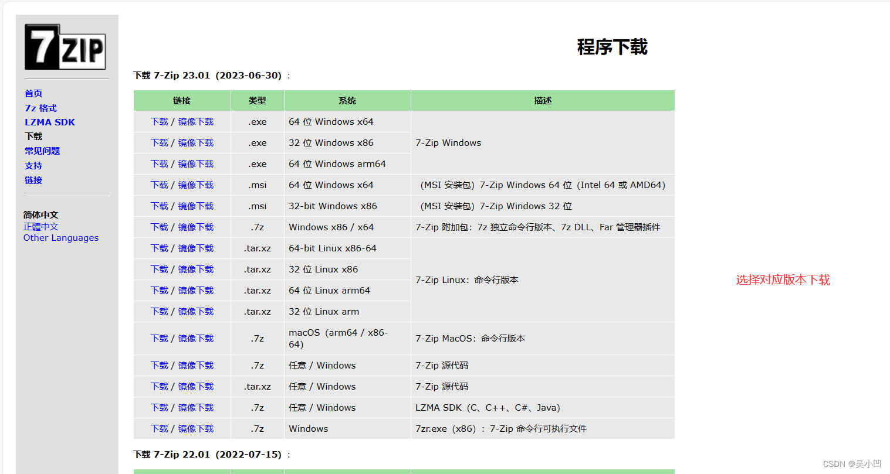Viewport: 890px width, 474px height.
Task: Click 镜像下载 for 32 位 Windows x86 .exe
Action: (196, 142)
